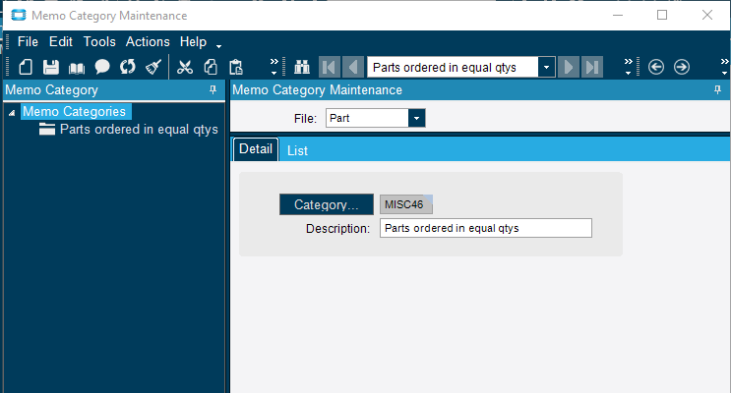Expand the rightmost toolbar overflow chevron
731x393 pixels.
point(724,67)
